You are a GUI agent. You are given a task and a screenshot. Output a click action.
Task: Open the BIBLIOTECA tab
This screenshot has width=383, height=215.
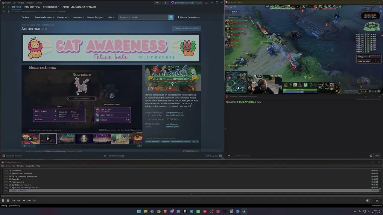tap(32, 7)
